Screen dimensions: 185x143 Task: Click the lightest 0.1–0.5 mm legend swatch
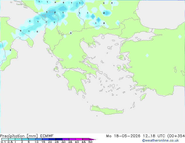5,139
